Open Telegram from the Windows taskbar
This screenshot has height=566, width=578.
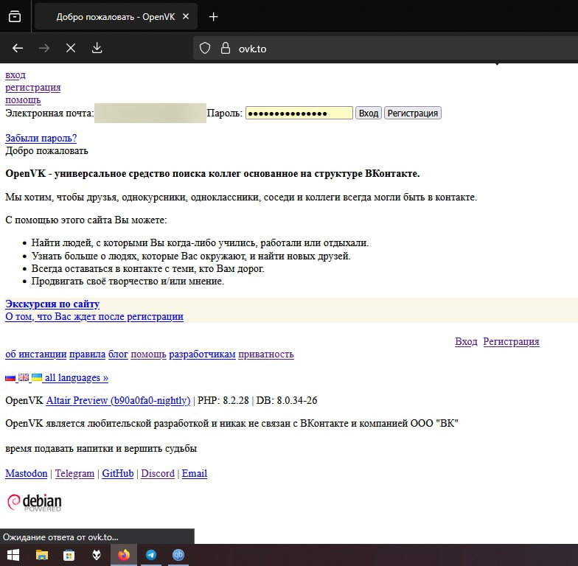151,555
